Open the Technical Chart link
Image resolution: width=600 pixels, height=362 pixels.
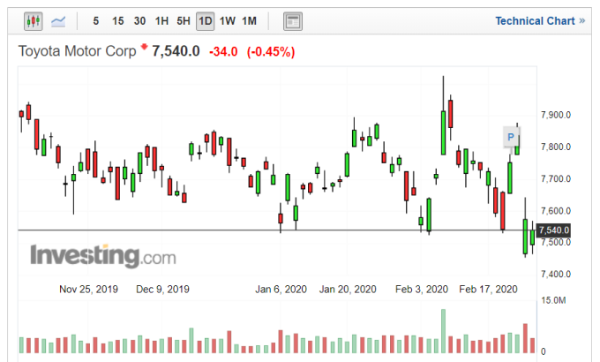[540, 21]
